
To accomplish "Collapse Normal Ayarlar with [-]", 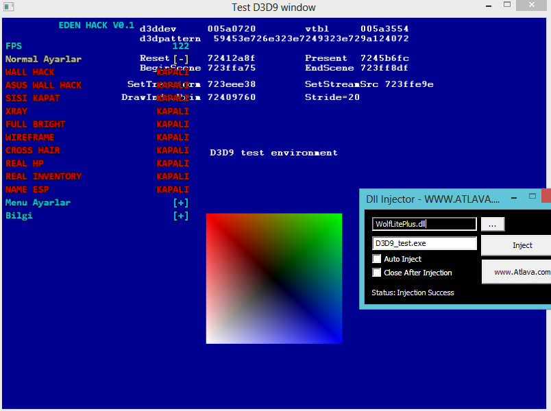I will (181, 59).
